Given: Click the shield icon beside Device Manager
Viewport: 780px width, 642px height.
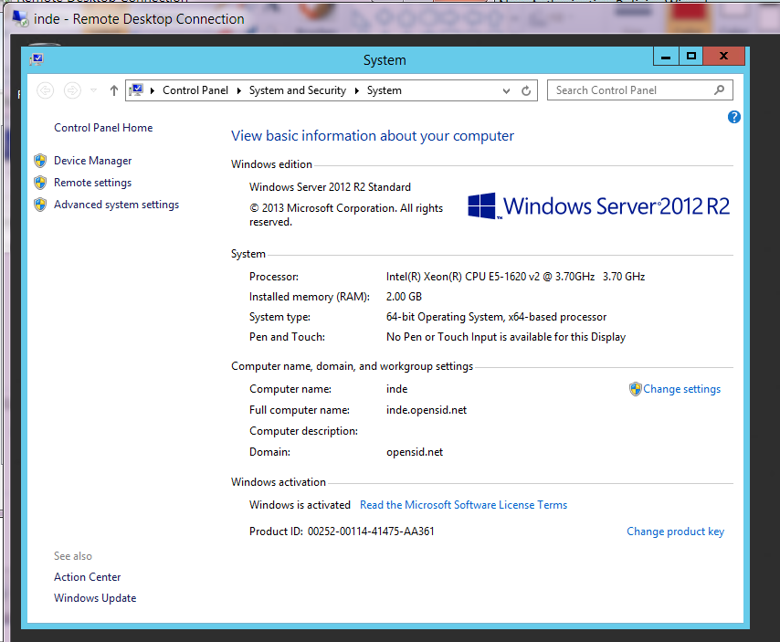Looking at the screenshot, I should pyautogui.click(x=40, y=161).
